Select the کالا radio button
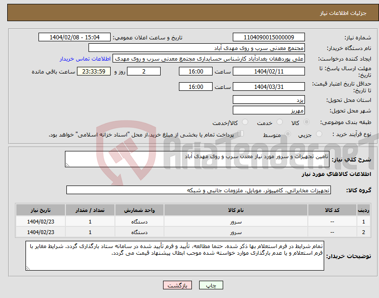The height and width of the screenshot is (298, 379). (306, 122)
